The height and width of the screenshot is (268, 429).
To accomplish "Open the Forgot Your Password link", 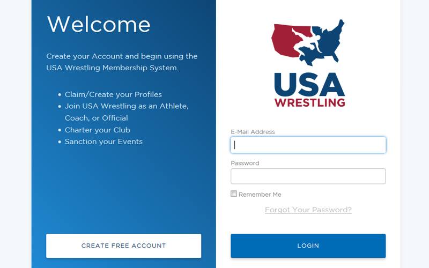I will pos(308,210).
